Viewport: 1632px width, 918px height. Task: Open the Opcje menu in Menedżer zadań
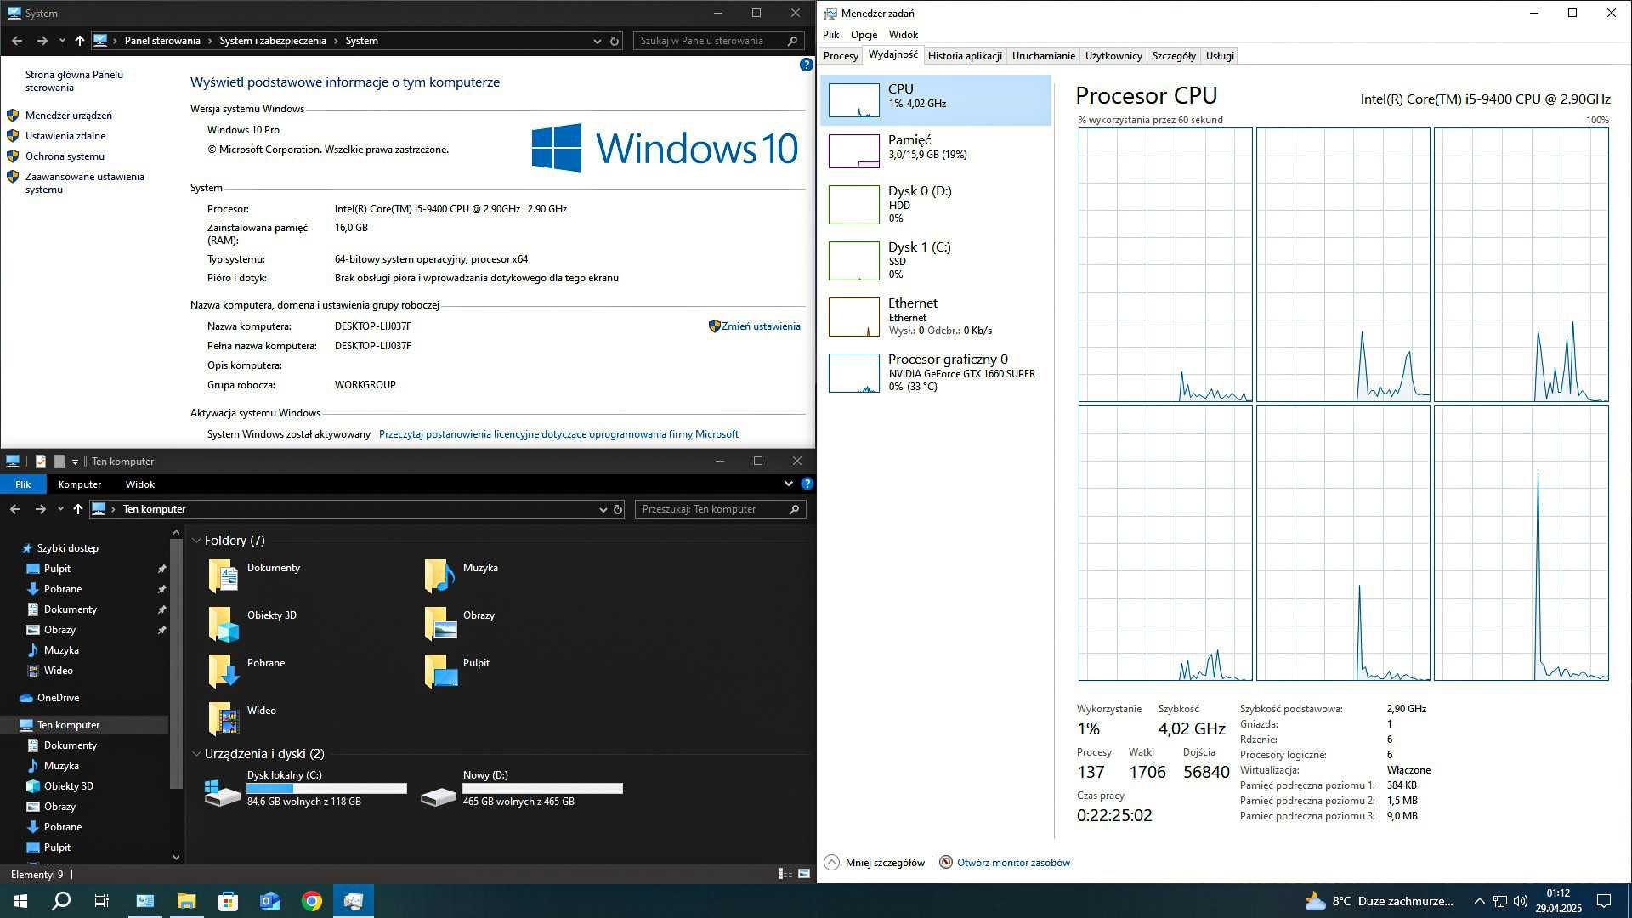pos(864,35)
